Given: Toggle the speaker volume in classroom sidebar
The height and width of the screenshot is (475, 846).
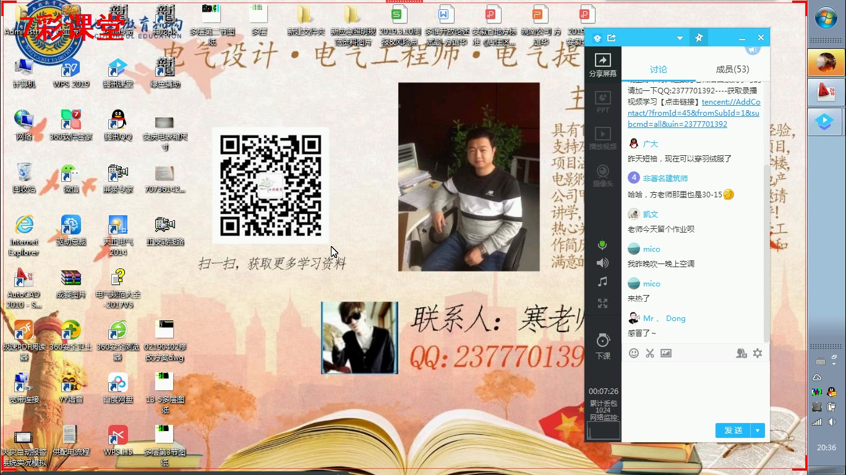Looking at the screenshot, I should (x=602, y=263).
